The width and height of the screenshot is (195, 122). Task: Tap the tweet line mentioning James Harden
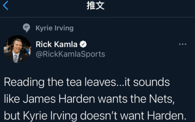pos(89,99)
